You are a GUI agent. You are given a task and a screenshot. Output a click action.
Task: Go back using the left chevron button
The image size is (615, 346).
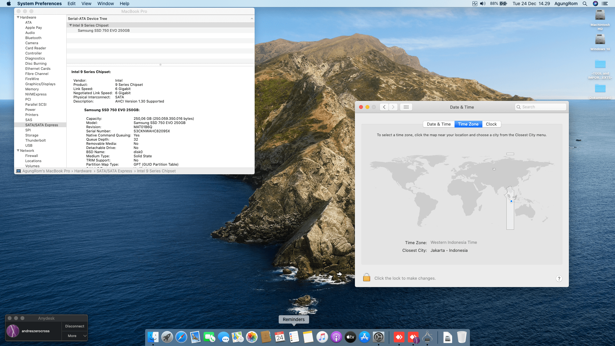pyautogui.click(x=384, y=107)
